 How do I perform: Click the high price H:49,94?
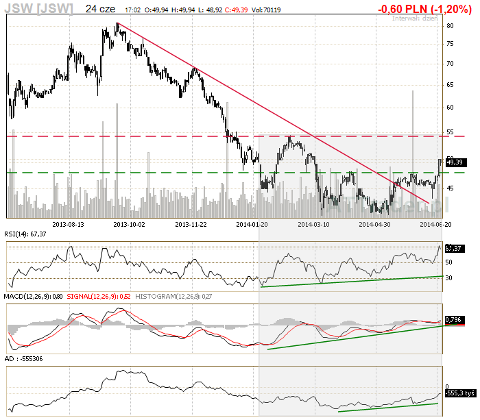[183, 10]
